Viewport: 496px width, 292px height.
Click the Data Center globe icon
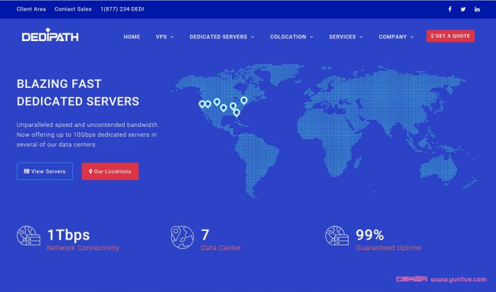(182, 237)
